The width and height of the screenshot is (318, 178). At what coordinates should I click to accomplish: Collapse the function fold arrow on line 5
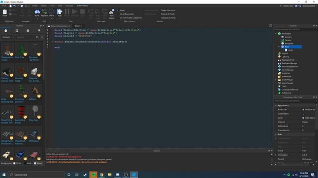pyautogui.click(x=53, y=42)
